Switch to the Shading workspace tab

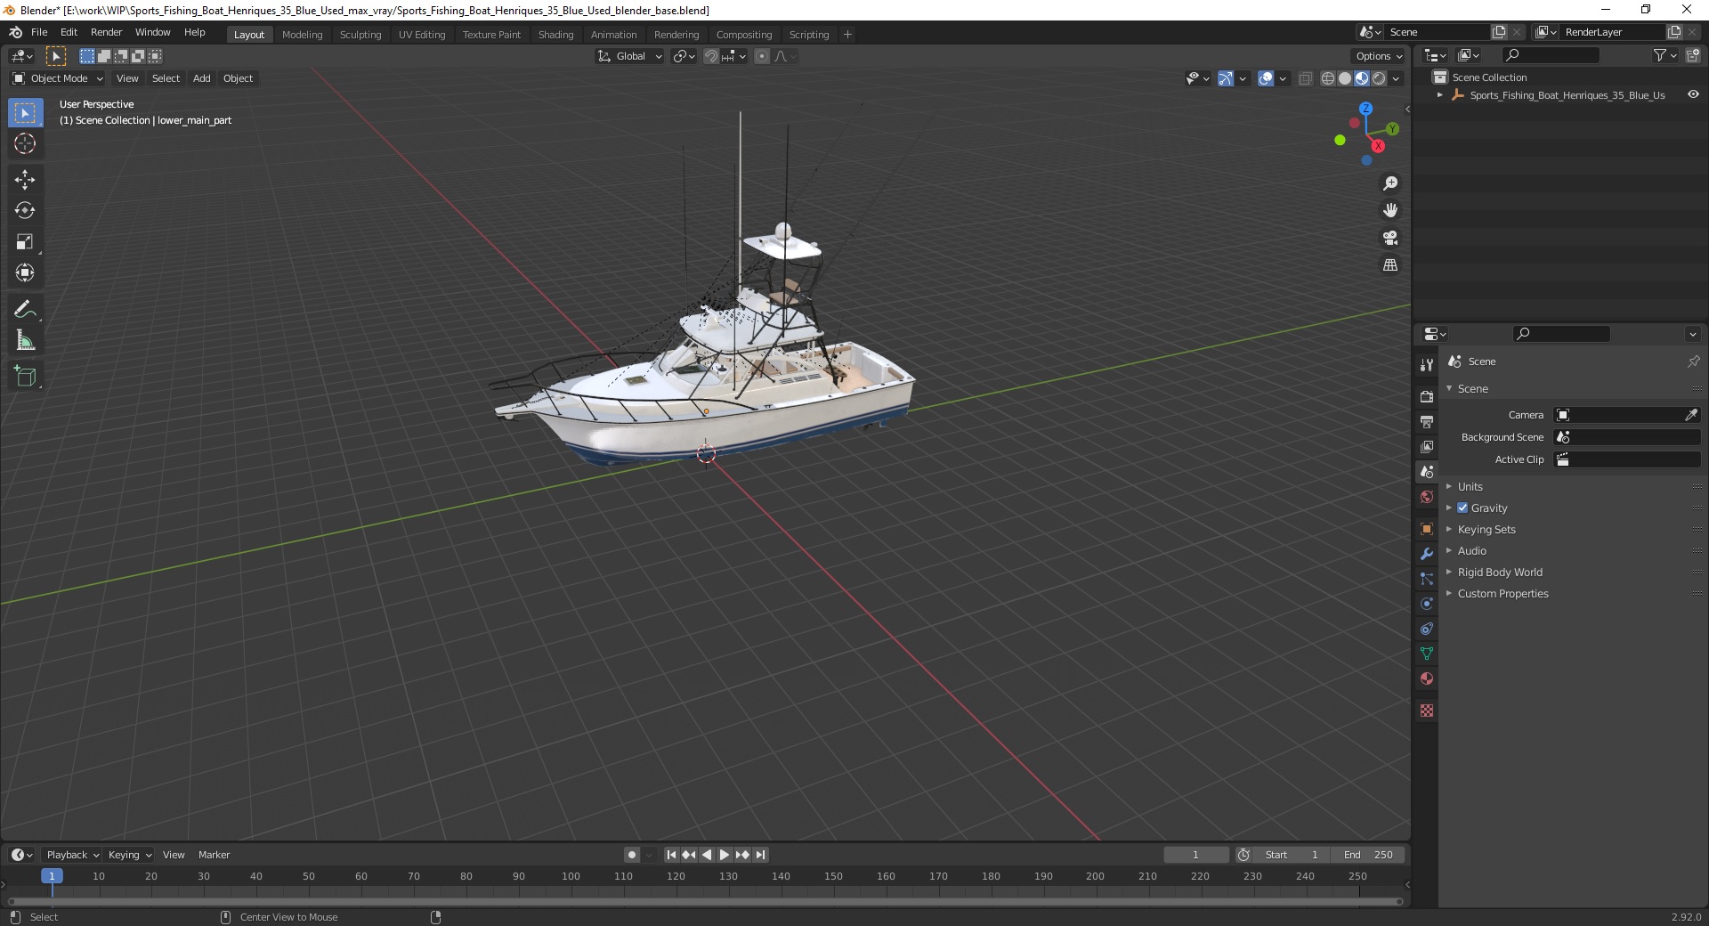pyautogui.click(x=556, y=34)
